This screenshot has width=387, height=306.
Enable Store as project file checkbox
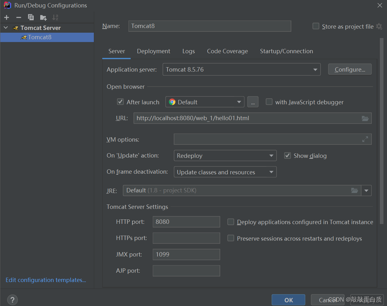point(316,26)
